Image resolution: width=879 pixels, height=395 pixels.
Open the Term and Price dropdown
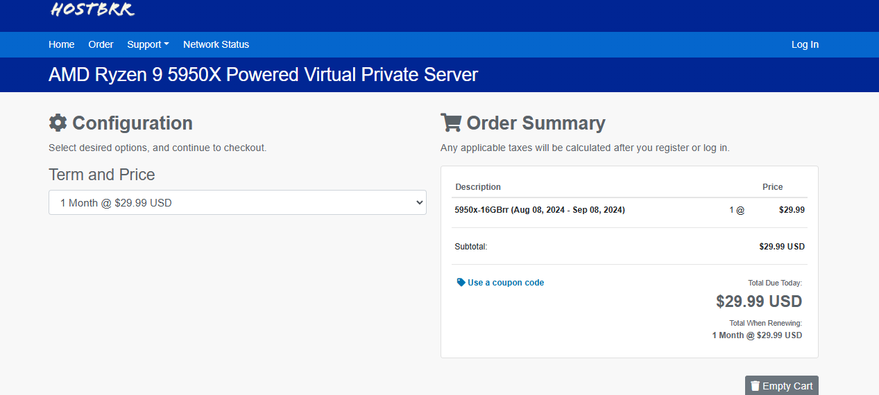click(x=237, y=202)
